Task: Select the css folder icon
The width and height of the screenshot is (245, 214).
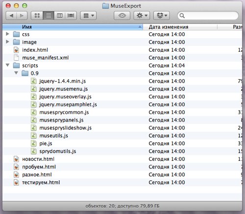Action: pos(16,34)
